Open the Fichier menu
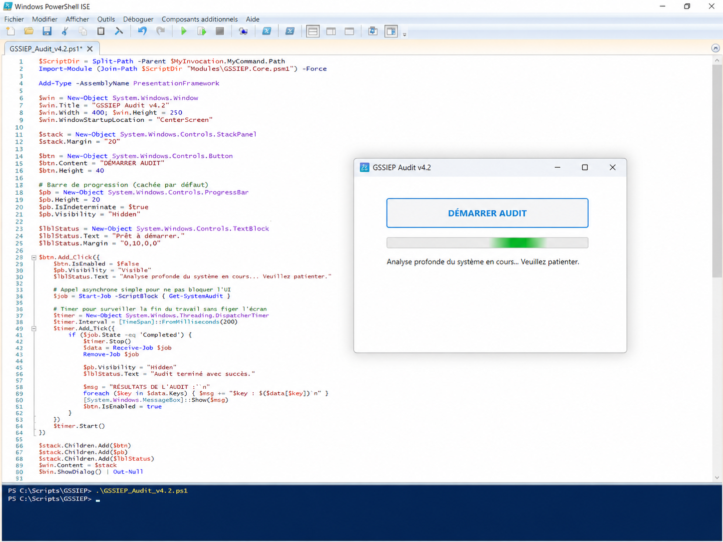Screen dimensions: 723x542 tap(14, 19)
